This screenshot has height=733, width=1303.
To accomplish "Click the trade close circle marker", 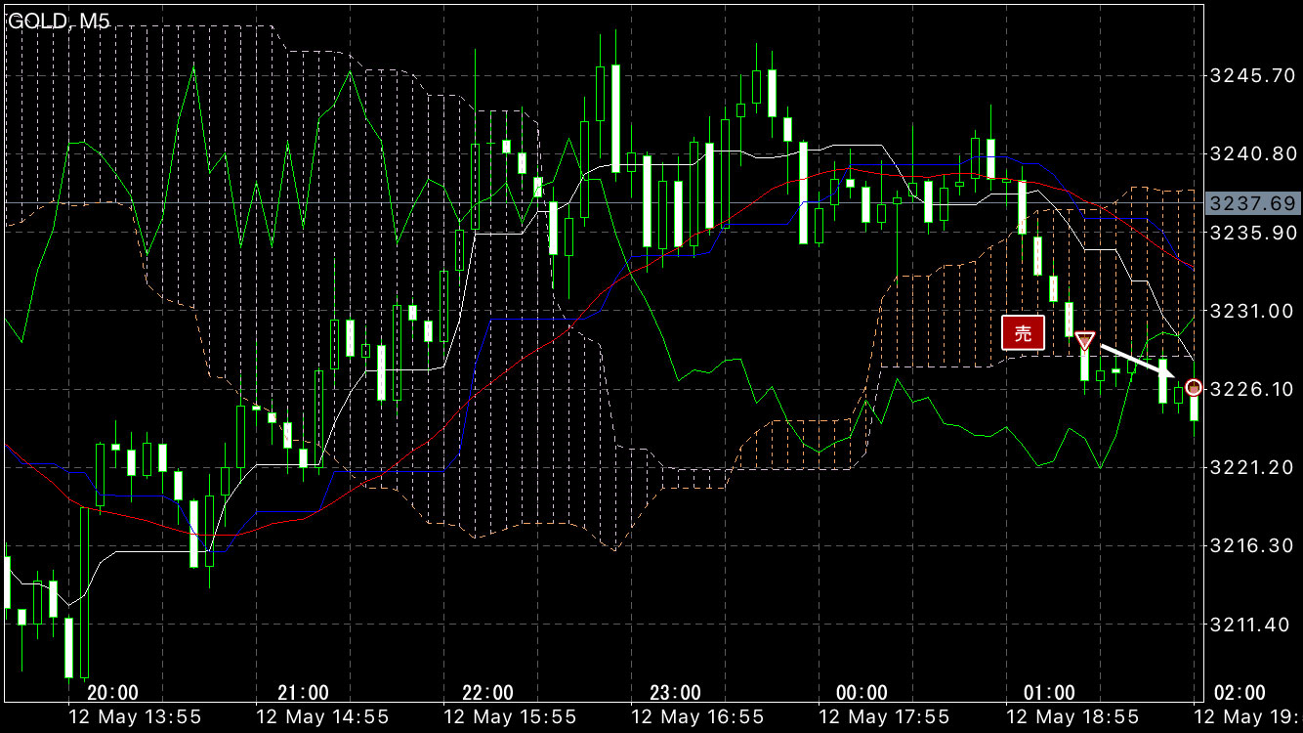I will (1194, 388).
